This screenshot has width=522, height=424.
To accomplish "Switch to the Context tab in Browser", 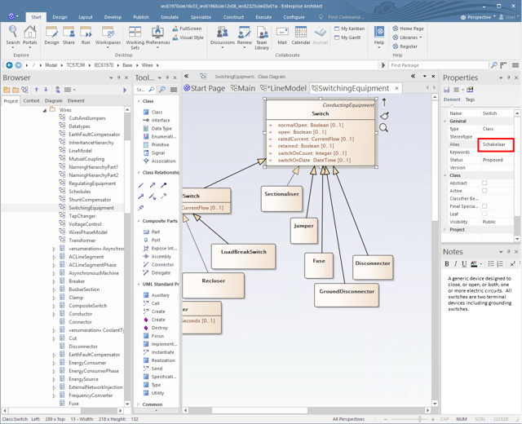I will (x=31, y=100).
